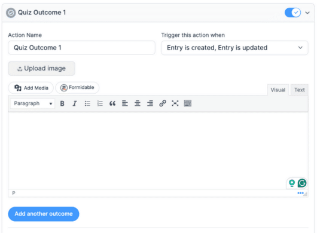Screen dimensions: 317x233
Task: Insert a blockquote
Action: (112, 103)
